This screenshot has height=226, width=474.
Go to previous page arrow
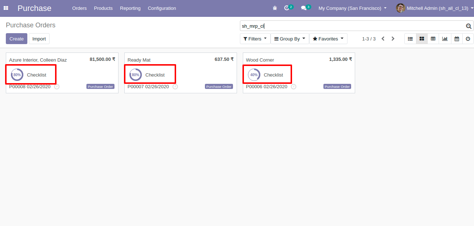click(383, 39)
